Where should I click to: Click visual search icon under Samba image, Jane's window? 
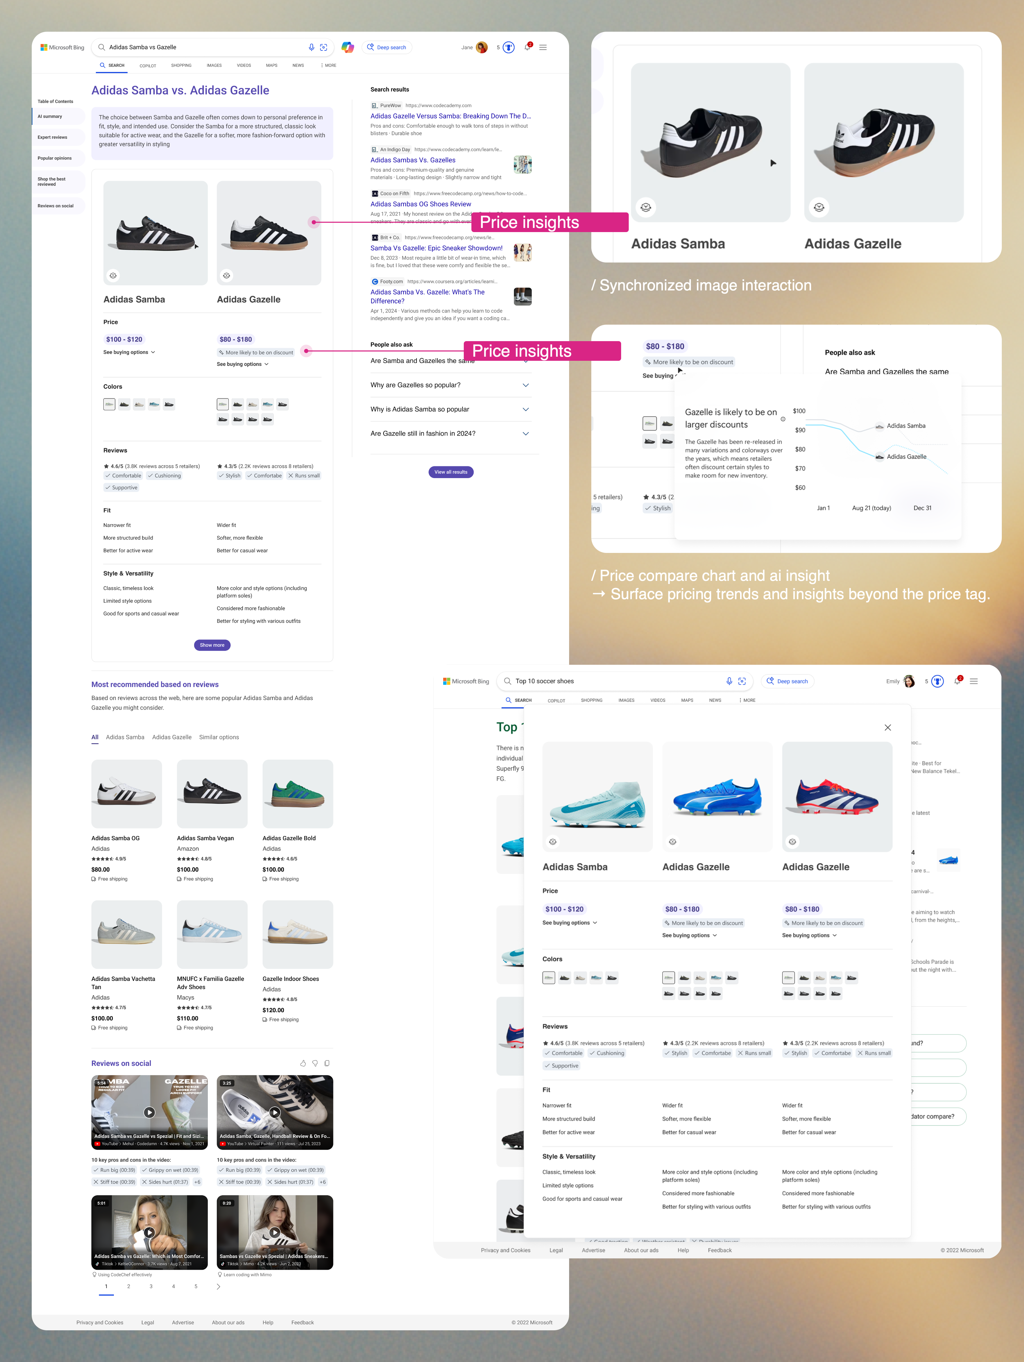pos(113,276)
